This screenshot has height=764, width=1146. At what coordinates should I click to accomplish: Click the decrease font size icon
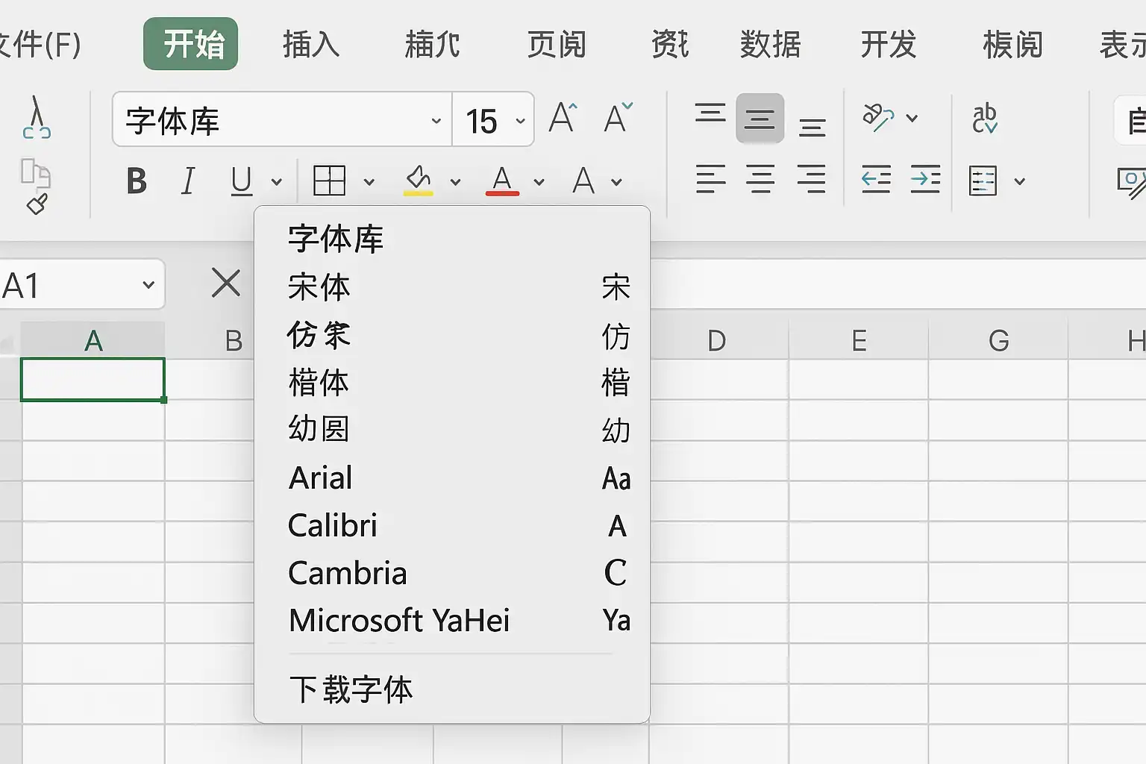(x=619, y=118)
